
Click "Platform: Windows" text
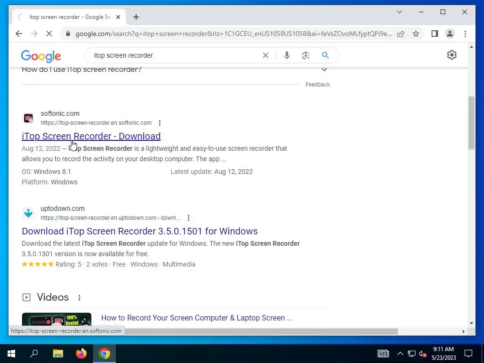coord(50,182)
